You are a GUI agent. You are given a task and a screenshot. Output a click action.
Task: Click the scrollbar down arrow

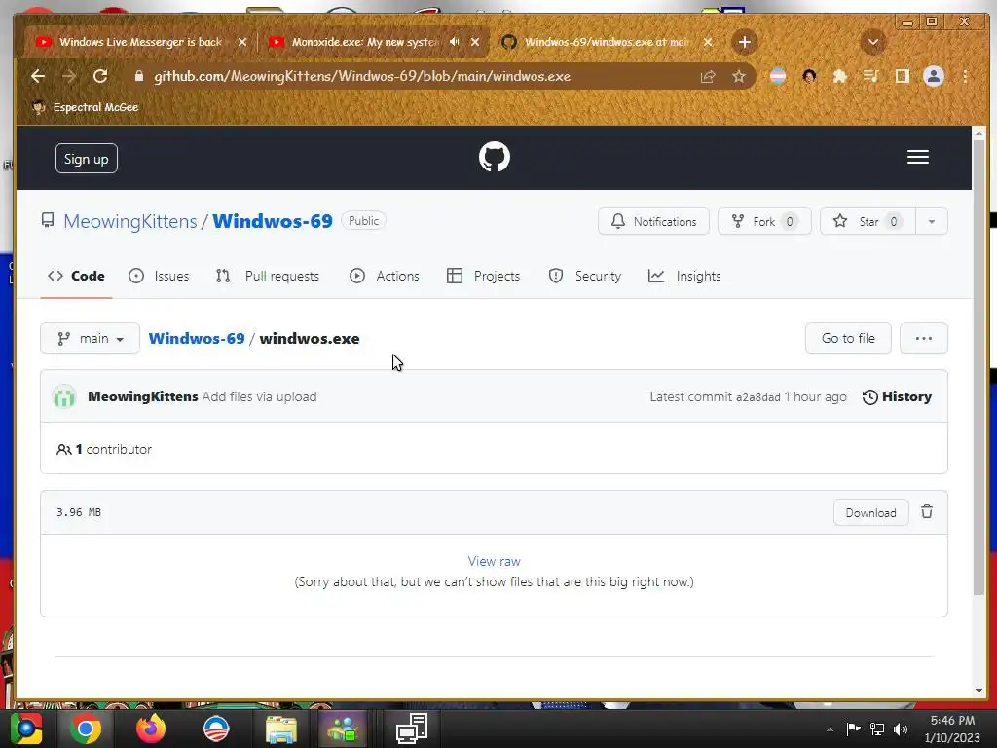pyautogui.click(x=979, y=691)
